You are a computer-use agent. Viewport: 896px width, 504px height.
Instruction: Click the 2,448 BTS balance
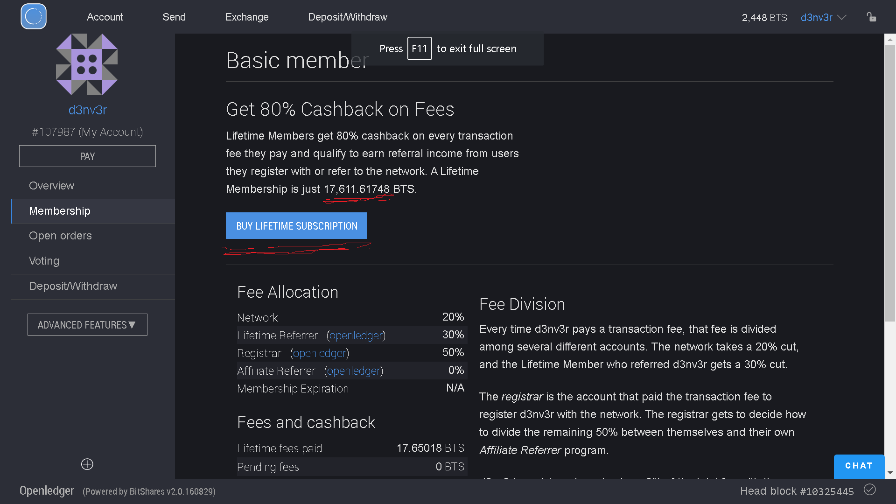pyautogui.click(x=764, y=18)
